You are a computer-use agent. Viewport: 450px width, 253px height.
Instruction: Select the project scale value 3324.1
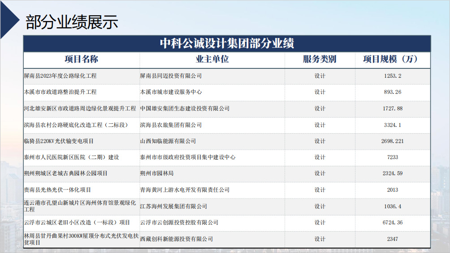tap(392, 125)
